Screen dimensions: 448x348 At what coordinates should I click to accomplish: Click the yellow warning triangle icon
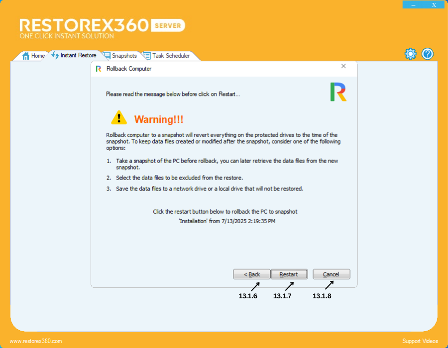[119, 117]
